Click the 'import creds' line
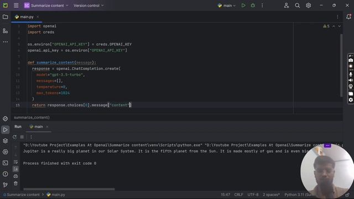The image size is (354, 199). pos(41,32)
